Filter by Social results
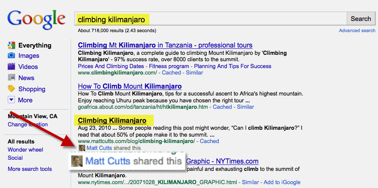This screenshot has height=188, width=378. point(15,158)
